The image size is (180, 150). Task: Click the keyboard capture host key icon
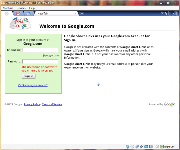(162, 147)
